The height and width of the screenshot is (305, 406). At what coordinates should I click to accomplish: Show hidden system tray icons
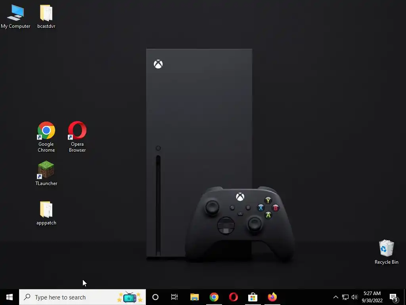[335, 297]
